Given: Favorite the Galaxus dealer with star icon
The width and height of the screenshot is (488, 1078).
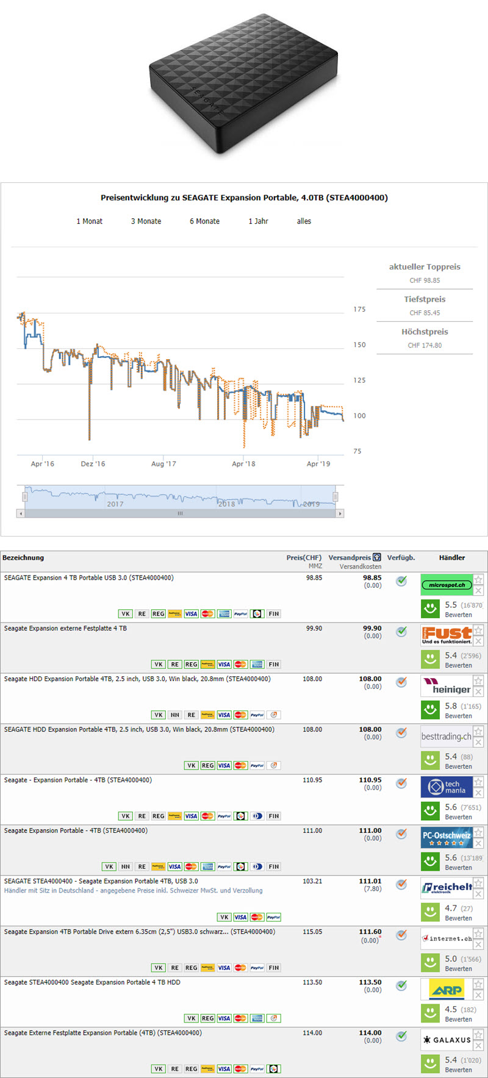Looking at the screenshot, I should [x=479, y=1034].
